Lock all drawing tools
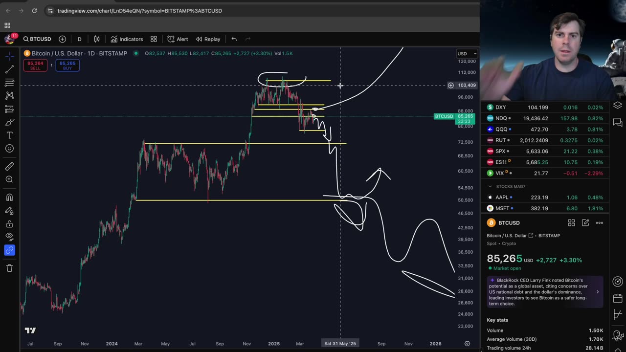This screenshot has width=626, height=352. (x=9, y=224)
